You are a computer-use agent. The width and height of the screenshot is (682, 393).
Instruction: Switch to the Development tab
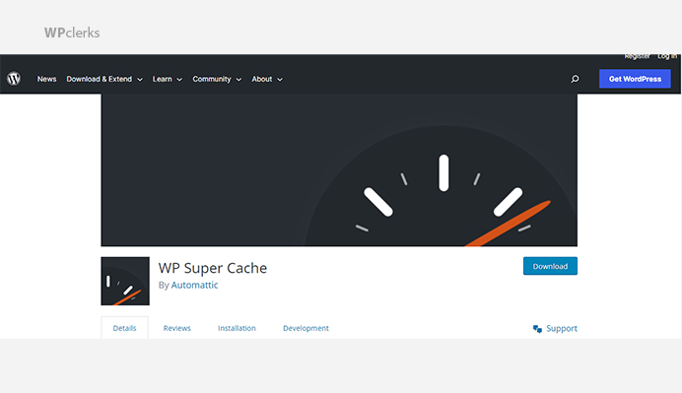point(306,328)
